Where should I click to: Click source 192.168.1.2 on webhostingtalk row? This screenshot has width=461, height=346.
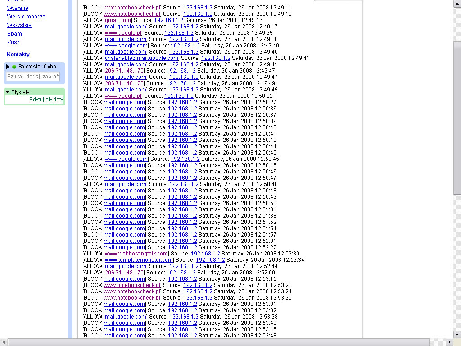[x=205, y=254]
